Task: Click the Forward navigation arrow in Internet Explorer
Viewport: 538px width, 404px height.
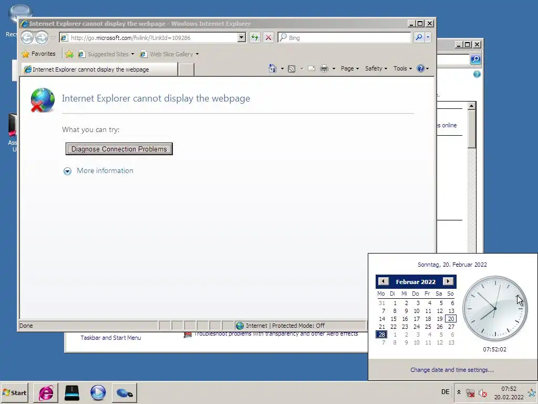Action: pos(42,37)
